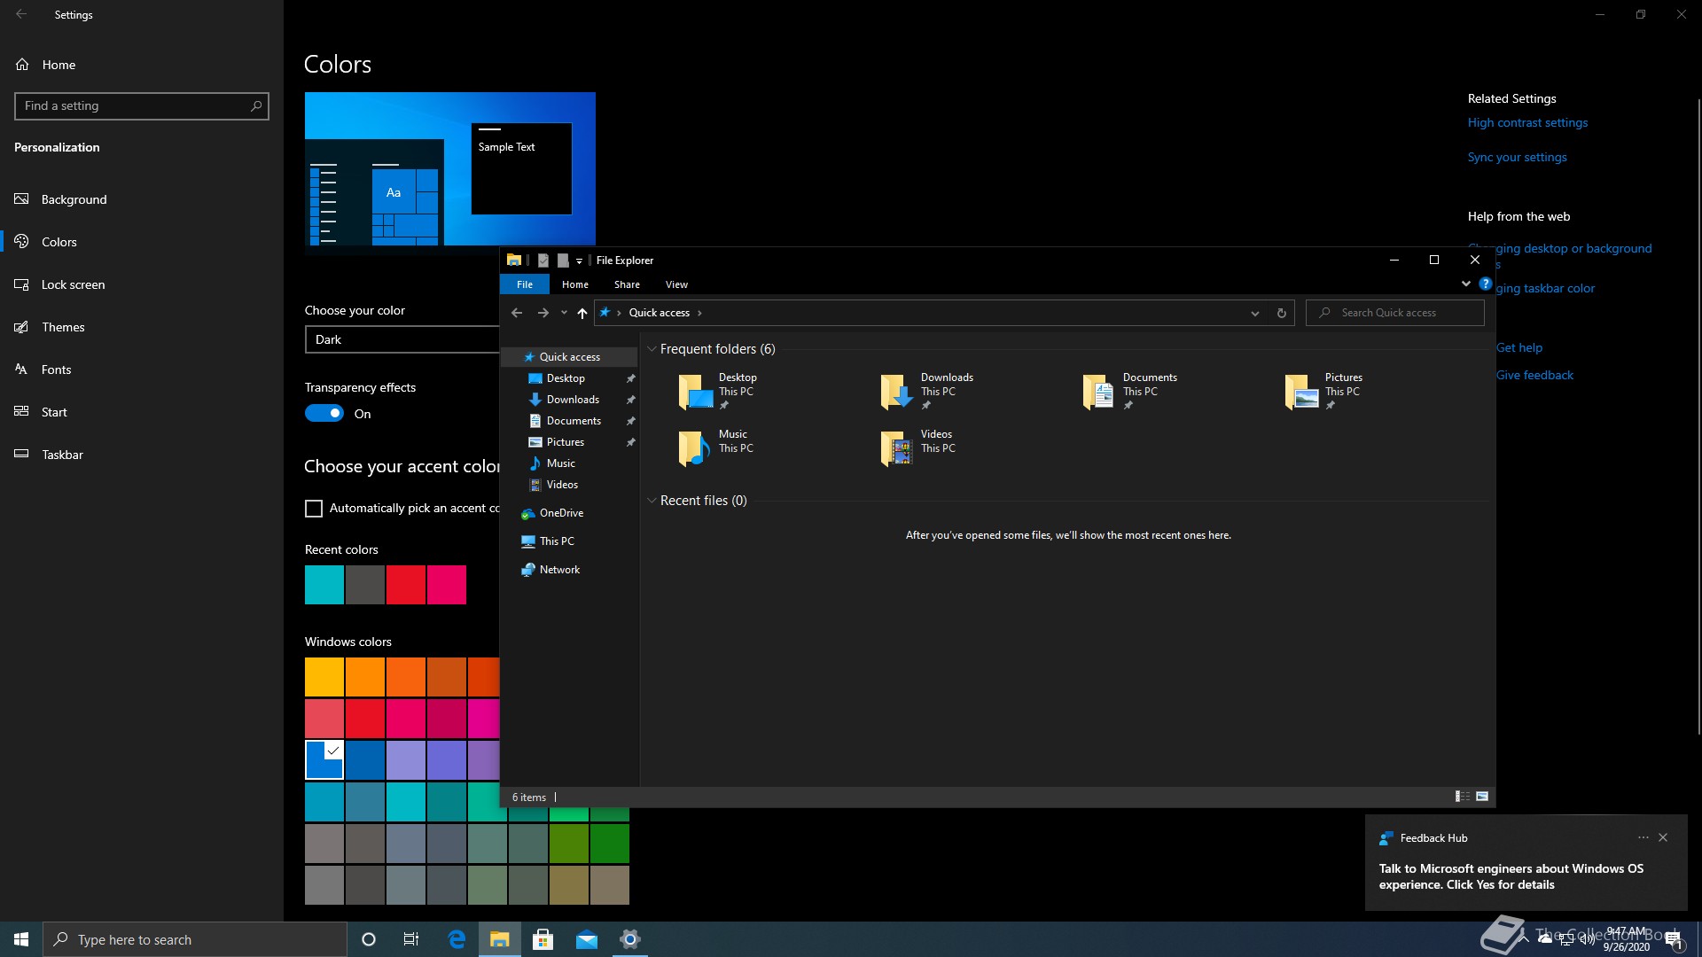Collapse the Frequent folders section

[652, 349]
